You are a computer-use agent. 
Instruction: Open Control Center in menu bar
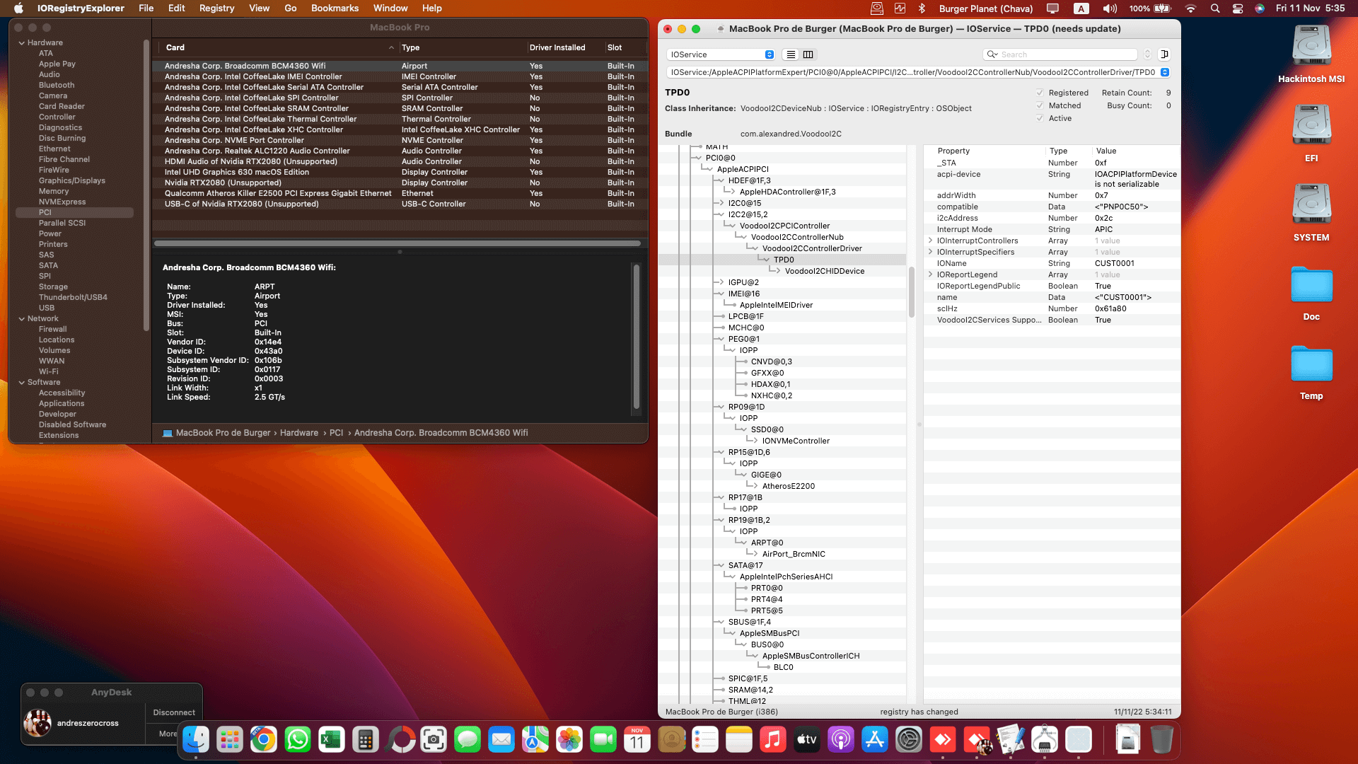[1238, 8]
